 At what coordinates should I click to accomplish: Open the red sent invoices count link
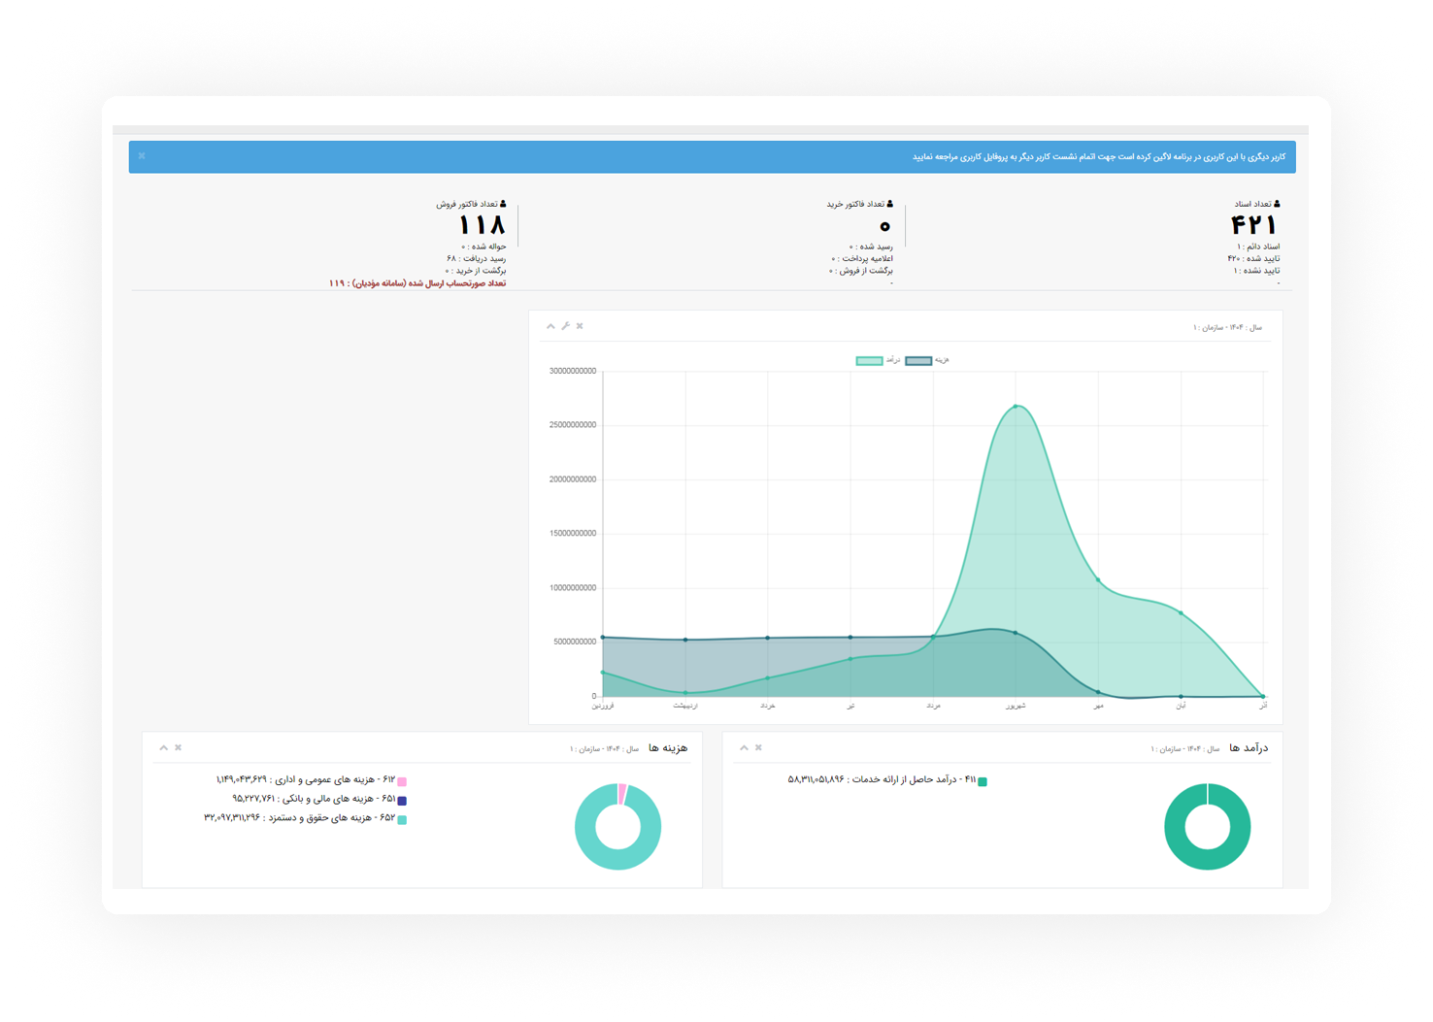417,283
